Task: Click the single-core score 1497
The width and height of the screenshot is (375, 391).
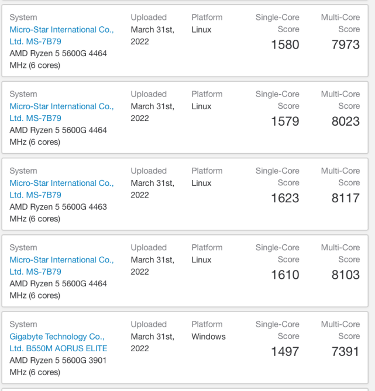Action: pos(285,351)
